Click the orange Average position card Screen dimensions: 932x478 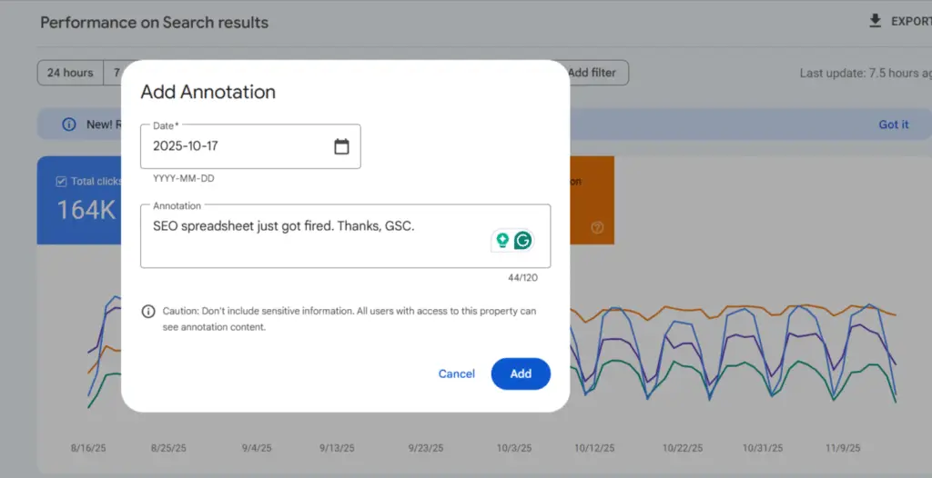(x=592, y=200)
